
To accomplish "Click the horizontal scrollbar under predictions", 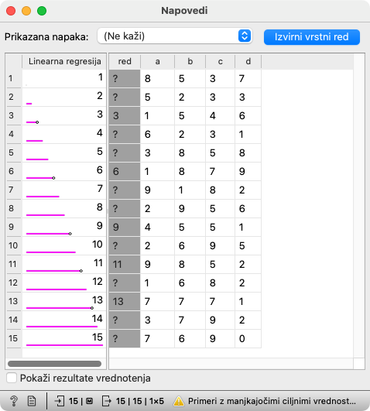I will [54, 364].
